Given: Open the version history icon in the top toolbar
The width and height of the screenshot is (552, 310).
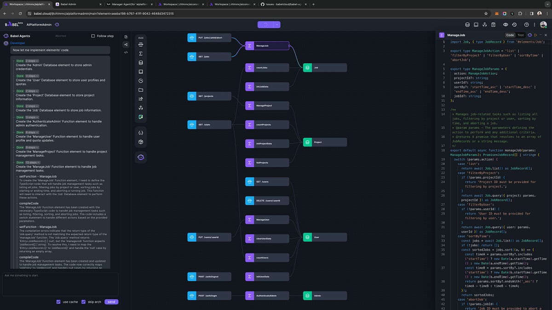Looking at the screenshot, I should 514,24.
